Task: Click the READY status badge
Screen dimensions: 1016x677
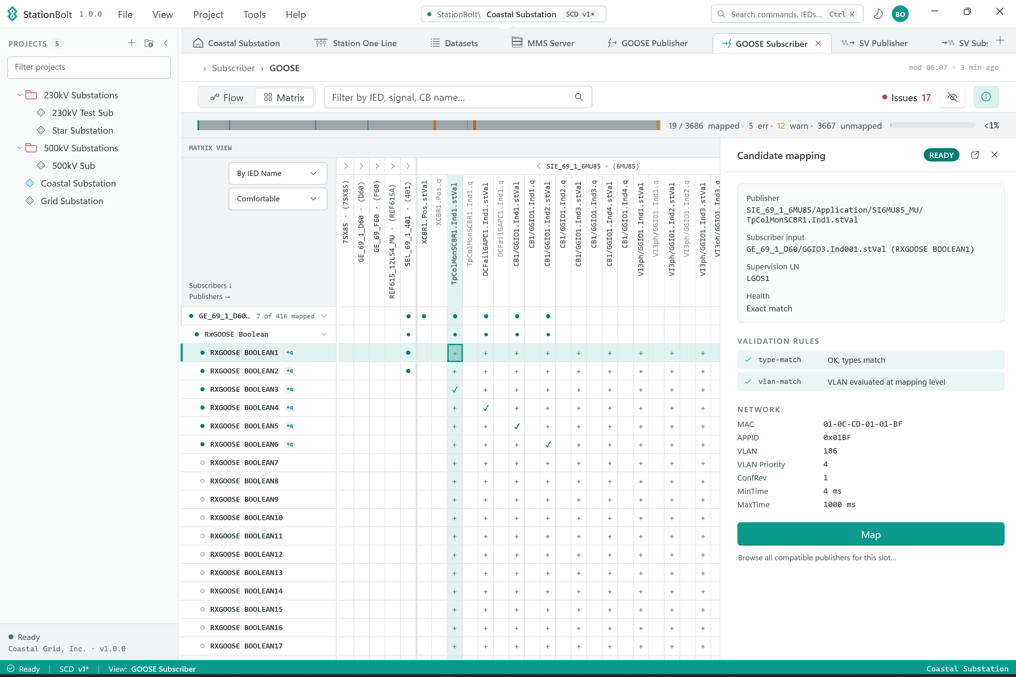Action: click(x=941, y=155)
